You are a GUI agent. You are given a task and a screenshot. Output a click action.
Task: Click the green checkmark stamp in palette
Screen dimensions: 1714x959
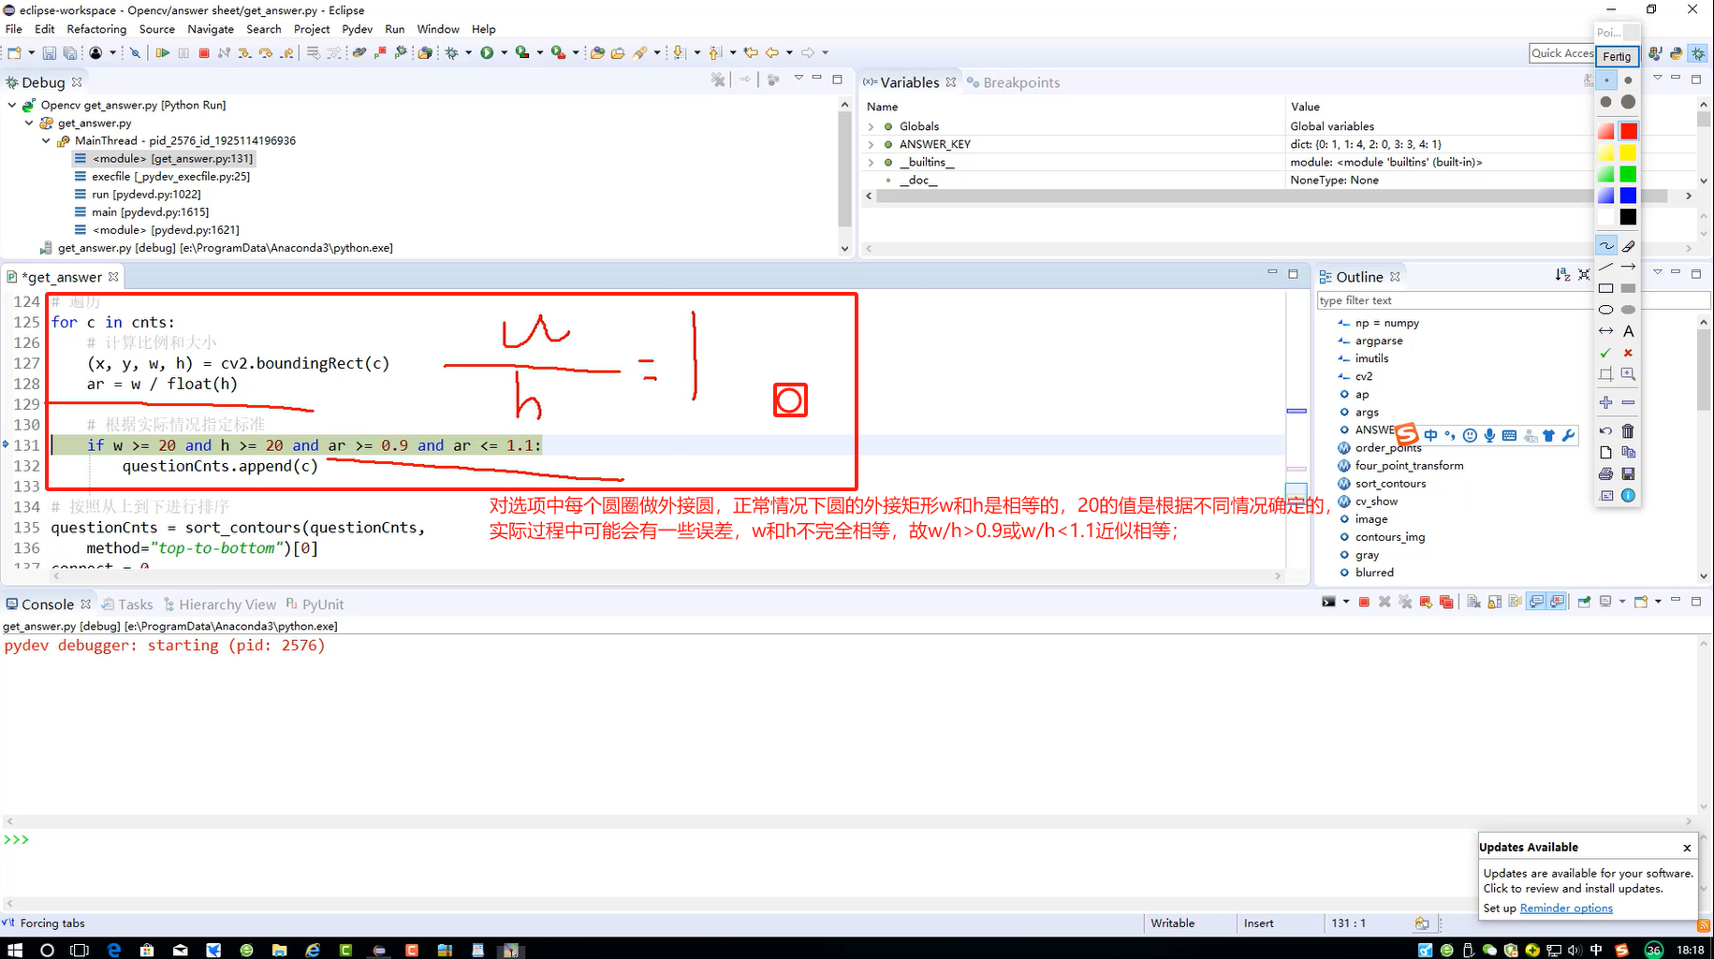(1606, 353)
